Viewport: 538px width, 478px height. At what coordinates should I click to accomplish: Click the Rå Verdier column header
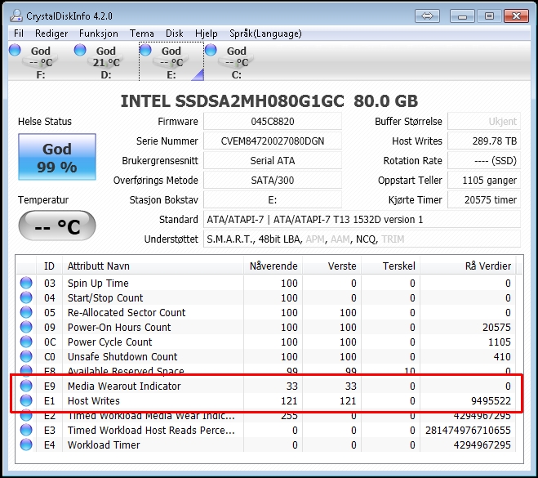[468, 266]
